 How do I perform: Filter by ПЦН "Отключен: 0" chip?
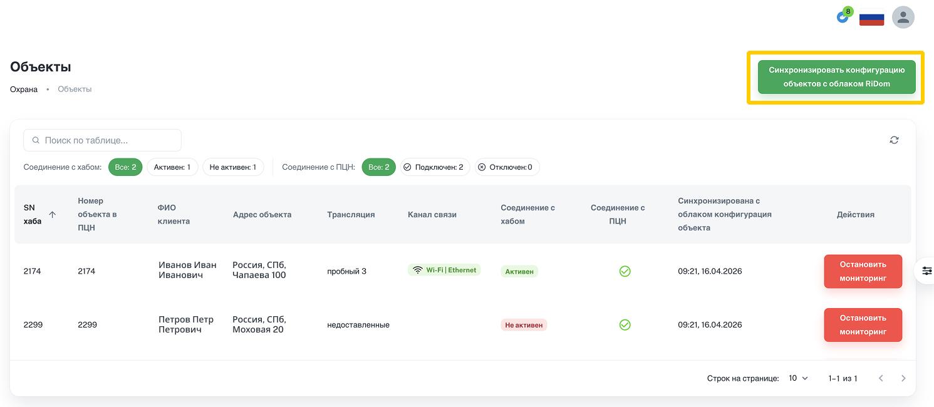pyautogui.click(x=507, y=167)
